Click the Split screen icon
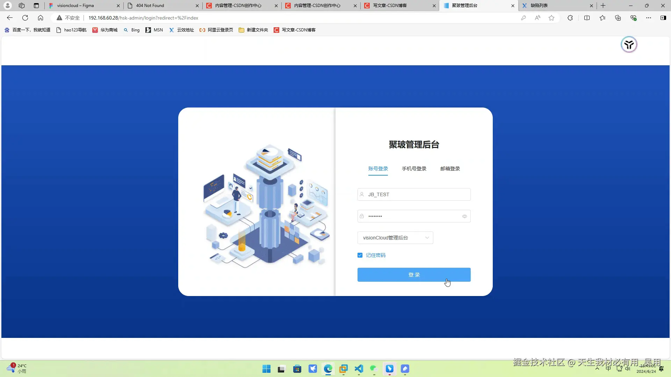 click(587, 18)
